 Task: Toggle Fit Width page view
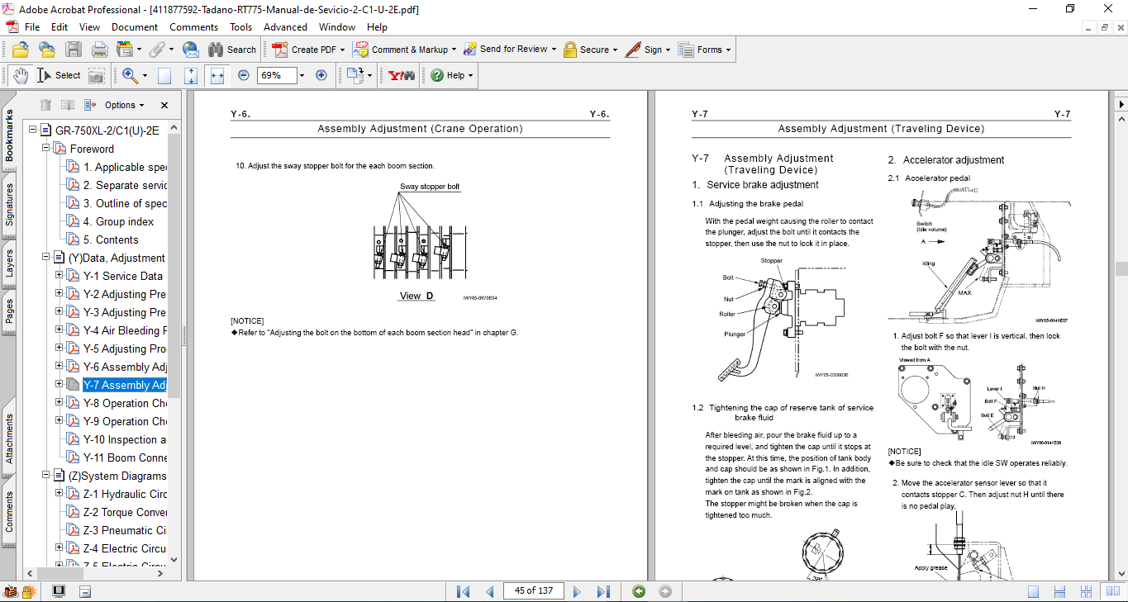(217, 75)
